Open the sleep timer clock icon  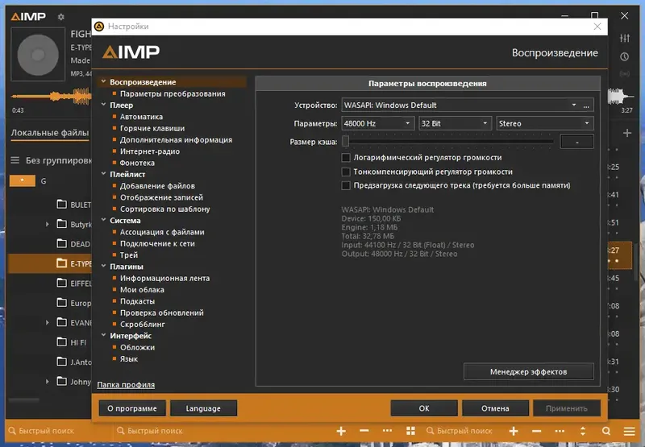pyautogui.click(x=624, y=56)
